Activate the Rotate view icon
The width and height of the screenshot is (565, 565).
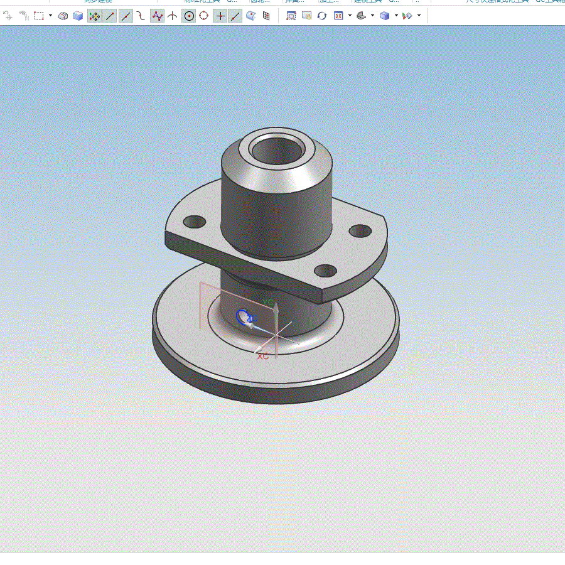[322, 16]
